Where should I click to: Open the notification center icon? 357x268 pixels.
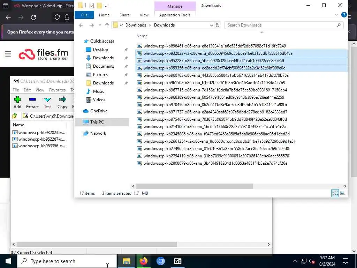pos(345,261)
